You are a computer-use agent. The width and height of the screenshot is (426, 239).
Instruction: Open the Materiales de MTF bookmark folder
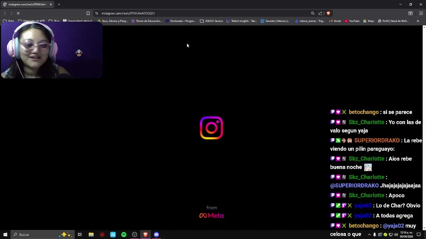pos(31,21)
